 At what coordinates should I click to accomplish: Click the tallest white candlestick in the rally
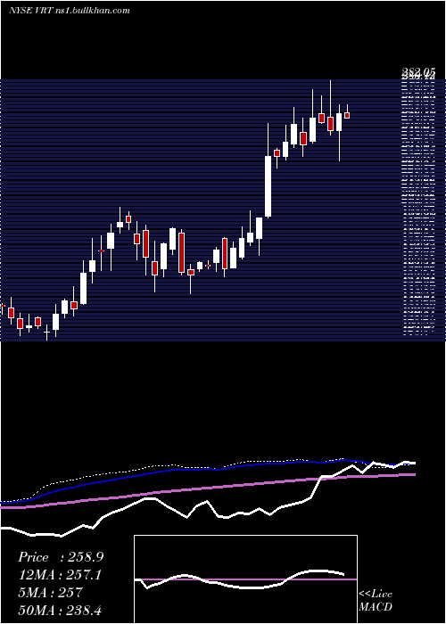[268, 186]
